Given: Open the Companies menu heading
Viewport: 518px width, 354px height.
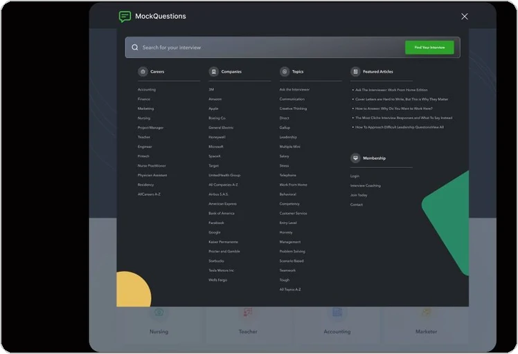Looking at the screenshot, I should click(x=231, y=72).
